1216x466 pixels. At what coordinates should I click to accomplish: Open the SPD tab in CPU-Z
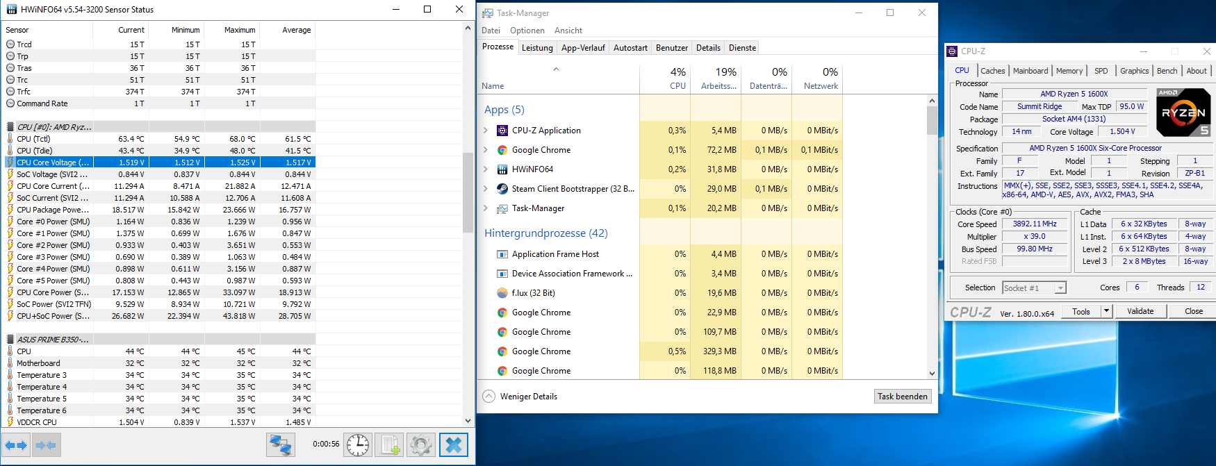click(x=1101, y=71)
